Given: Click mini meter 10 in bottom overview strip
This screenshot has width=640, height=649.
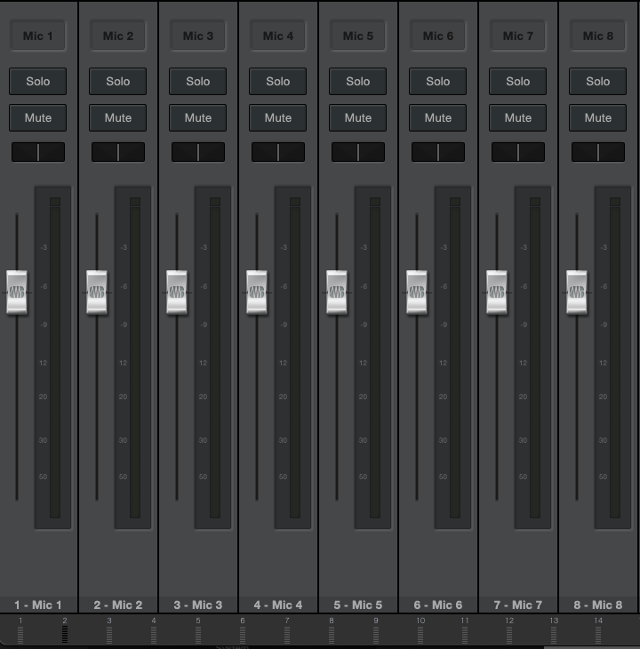Looking at the screenshot, I should click(x=420, y=634).
